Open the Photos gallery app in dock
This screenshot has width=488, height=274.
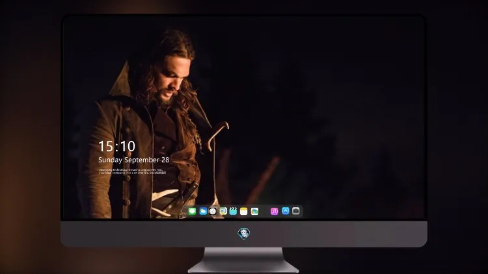pyautogui.click(x=254, y=211)
